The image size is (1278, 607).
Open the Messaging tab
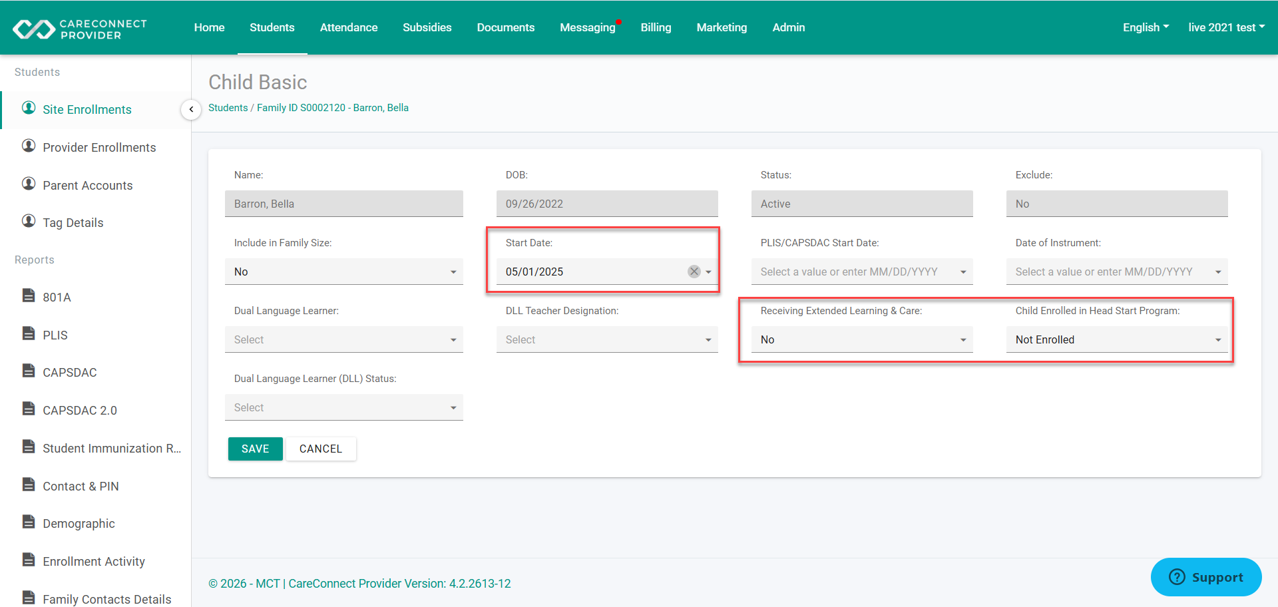(588, 27)
